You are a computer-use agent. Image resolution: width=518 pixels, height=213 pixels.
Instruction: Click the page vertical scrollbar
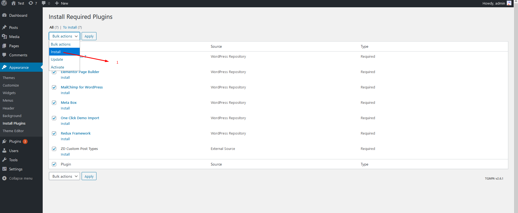[516, 106]
